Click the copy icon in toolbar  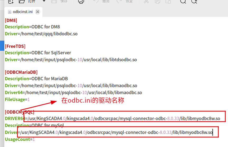[x=157, y=2]
